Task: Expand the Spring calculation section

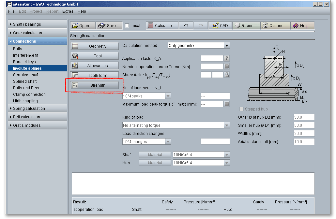Action: [29, 109]
